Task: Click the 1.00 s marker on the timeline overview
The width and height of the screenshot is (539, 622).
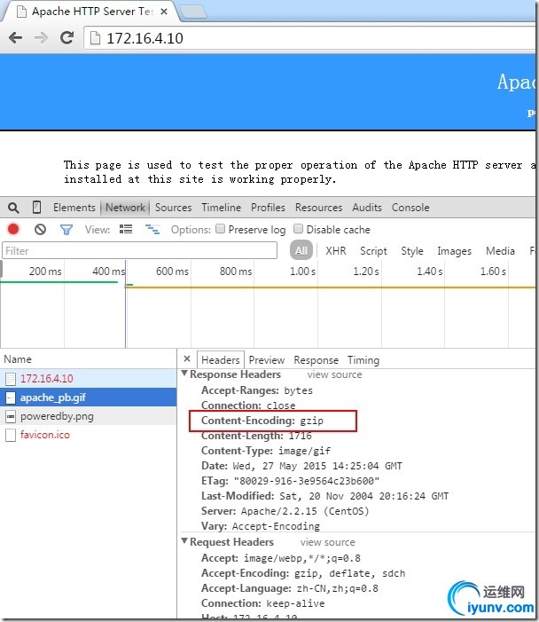Action: coord(302,272)
